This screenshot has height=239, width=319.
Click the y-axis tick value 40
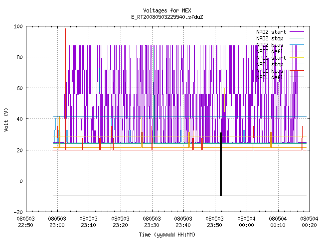pyautogui.click(x=19, y=119)
